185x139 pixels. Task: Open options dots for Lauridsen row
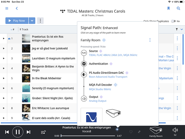click(x=177, y=58)
